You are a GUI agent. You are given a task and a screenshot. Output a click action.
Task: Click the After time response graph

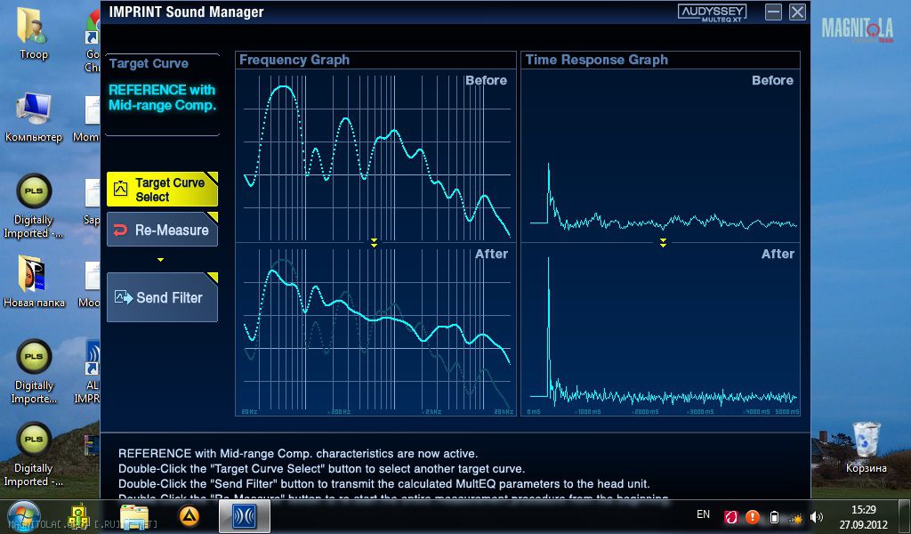tap(660, 329)
